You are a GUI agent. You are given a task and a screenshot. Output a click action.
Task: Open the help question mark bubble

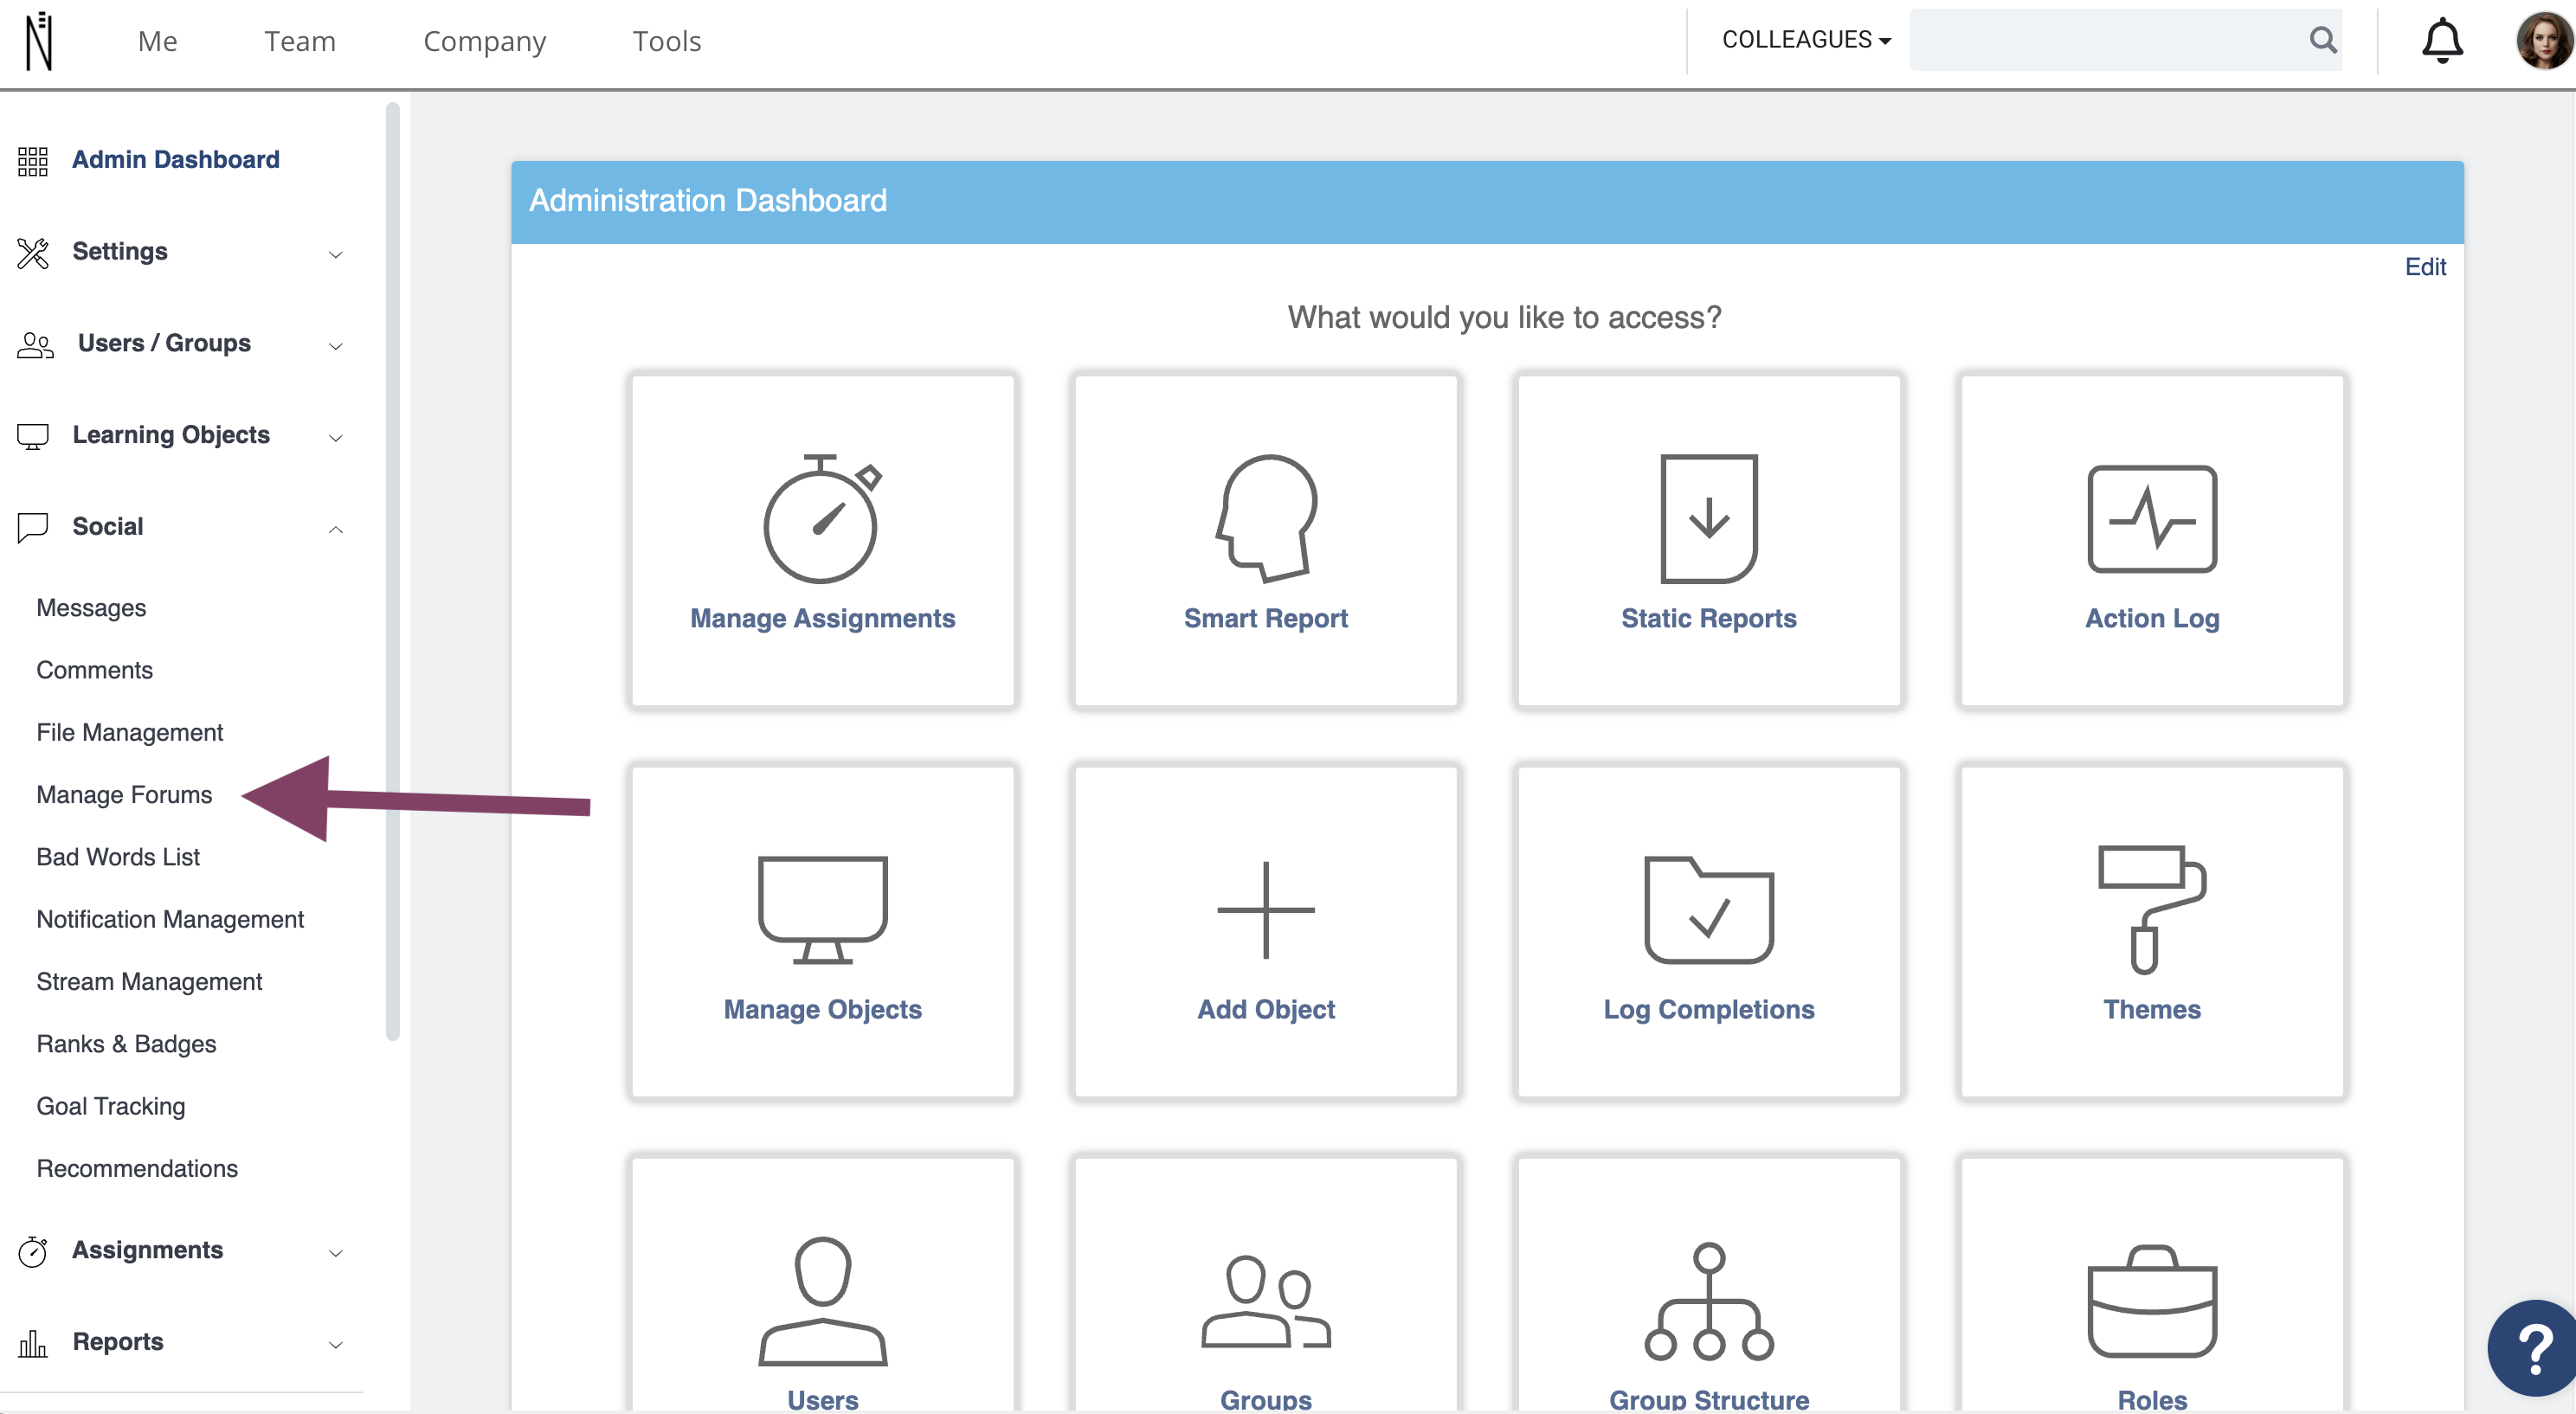(2534, 1347)
